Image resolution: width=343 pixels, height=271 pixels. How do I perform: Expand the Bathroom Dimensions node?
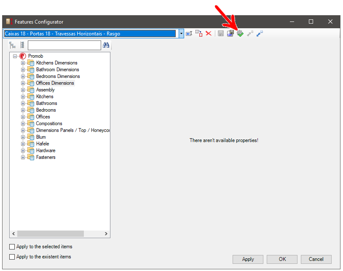(x=23, y=70)
